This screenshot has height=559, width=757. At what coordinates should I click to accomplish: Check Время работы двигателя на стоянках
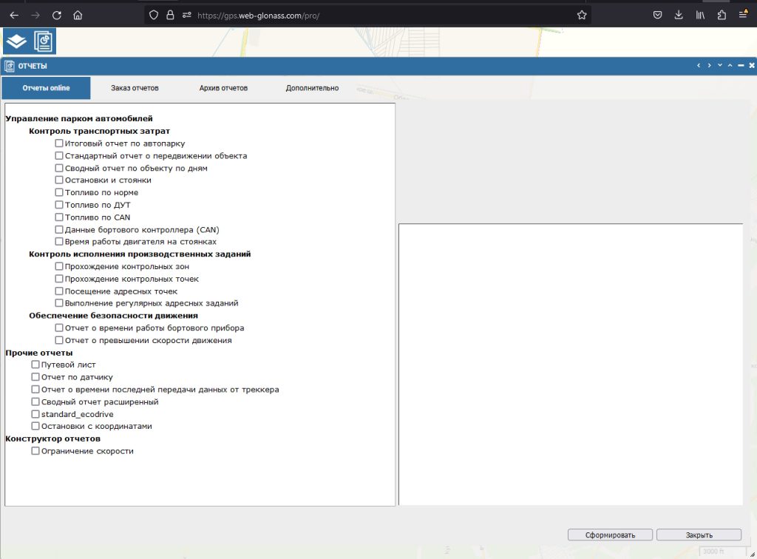(x=59, y=241)
